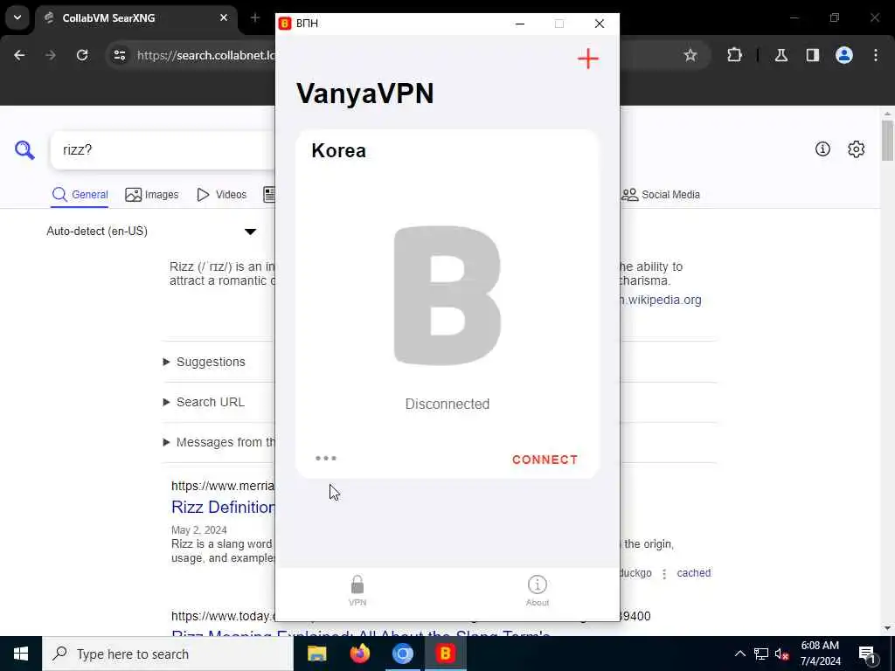The width and height of the screenshot is (895, 671).
Task: Reload the SearXNG page in Chrome
Action: (x=82, y=55)
